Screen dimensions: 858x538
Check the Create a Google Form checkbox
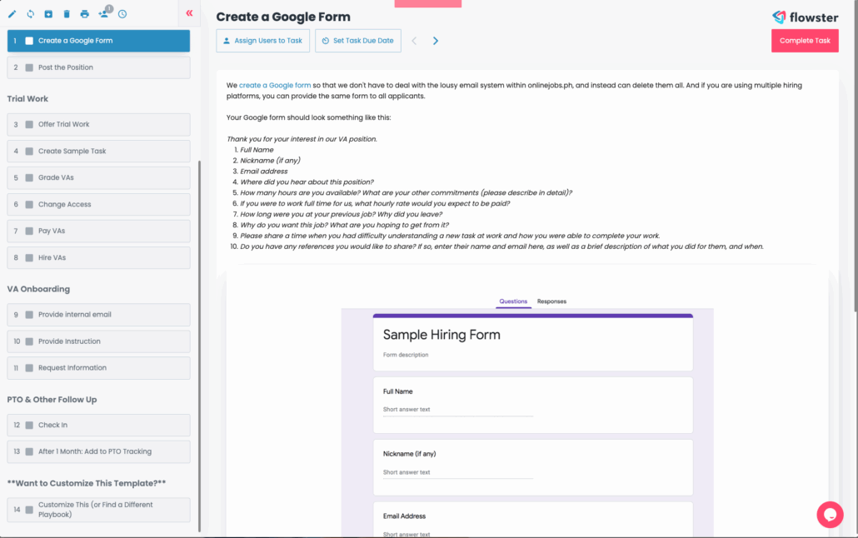click(x=29, y=41)
